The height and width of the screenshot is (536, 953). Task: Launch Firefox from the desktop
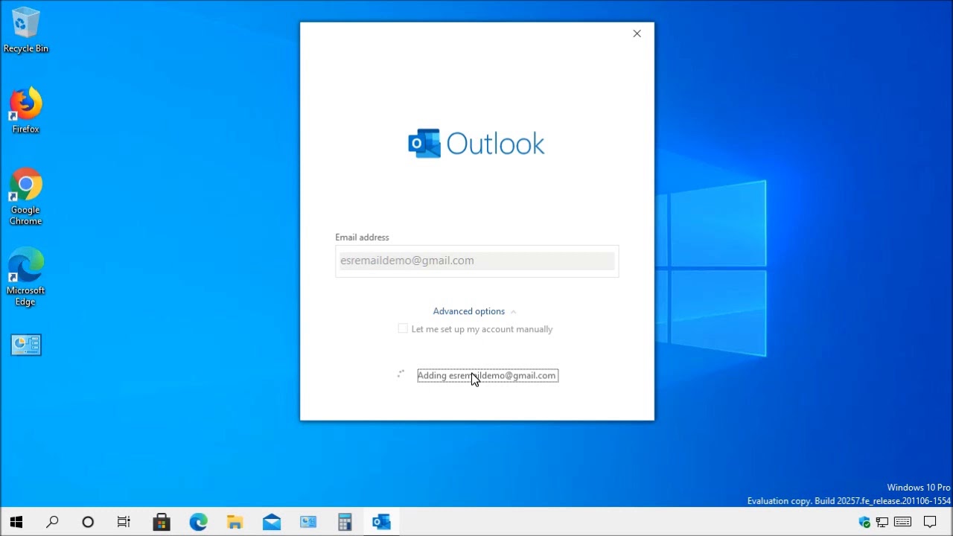(25, 111)
